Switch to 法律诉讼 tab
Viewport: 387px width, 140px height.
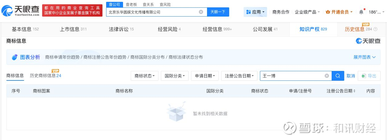click(121, 29)
